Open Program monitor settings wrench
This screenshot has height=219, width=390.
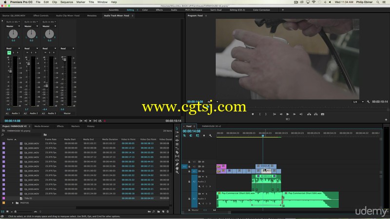pyautogui.click(x=368, y=102)
